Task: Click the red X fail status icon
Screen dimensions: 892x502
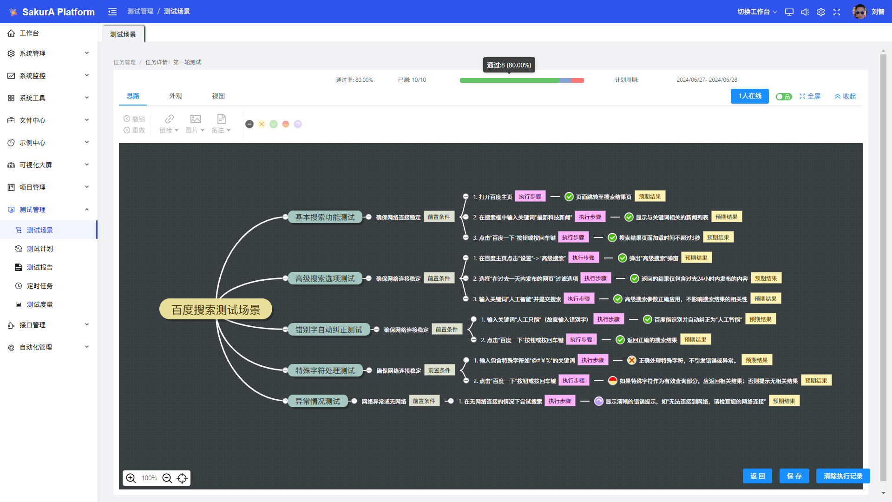Action: (x=262, y=124)
